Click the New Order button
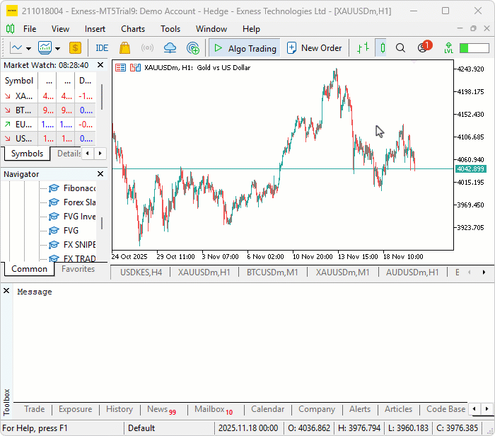The height and width of the screenshot is (436, 495). 315,48
